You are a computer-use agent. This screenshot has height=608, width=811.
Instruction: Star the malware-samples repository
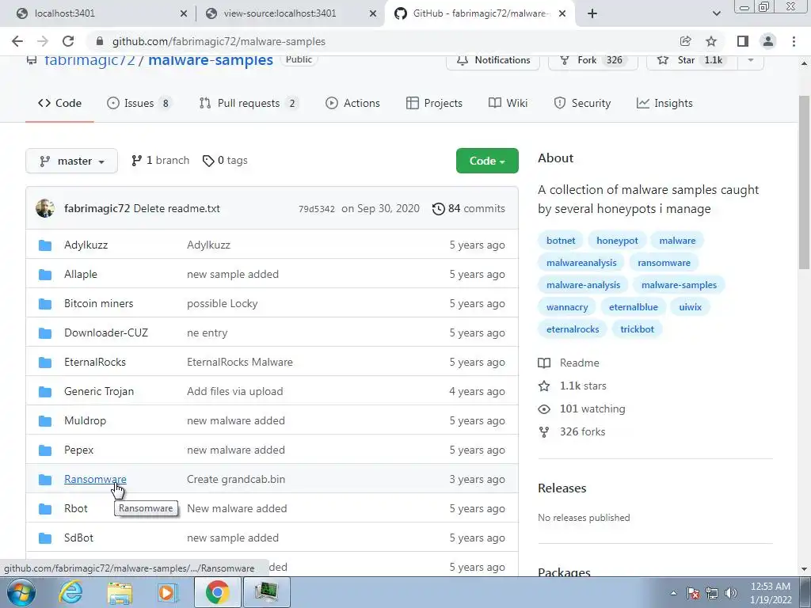pyautogui.click(x=692, y=60)
